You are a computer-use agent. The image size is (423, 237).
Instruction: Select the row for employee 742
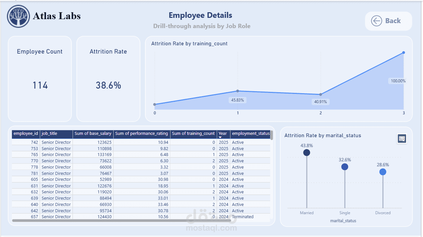tap(141, 142)
